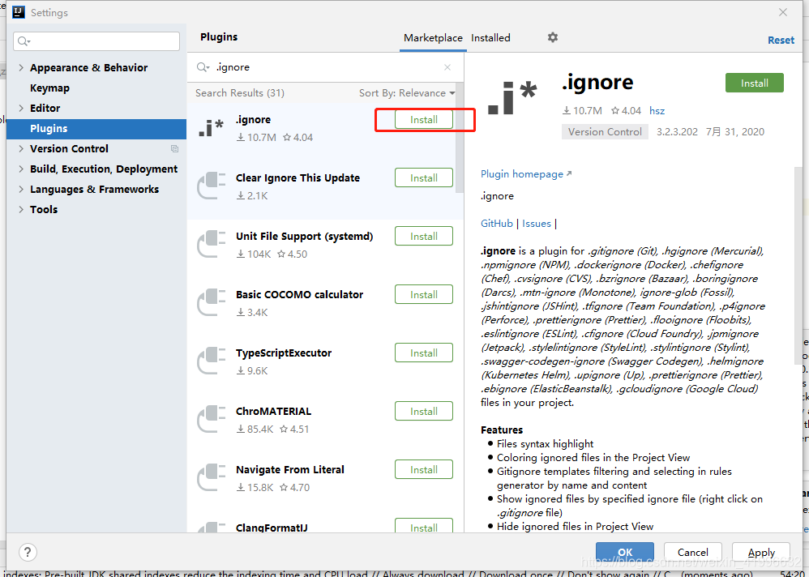Click Search Results (31) label

239,93
